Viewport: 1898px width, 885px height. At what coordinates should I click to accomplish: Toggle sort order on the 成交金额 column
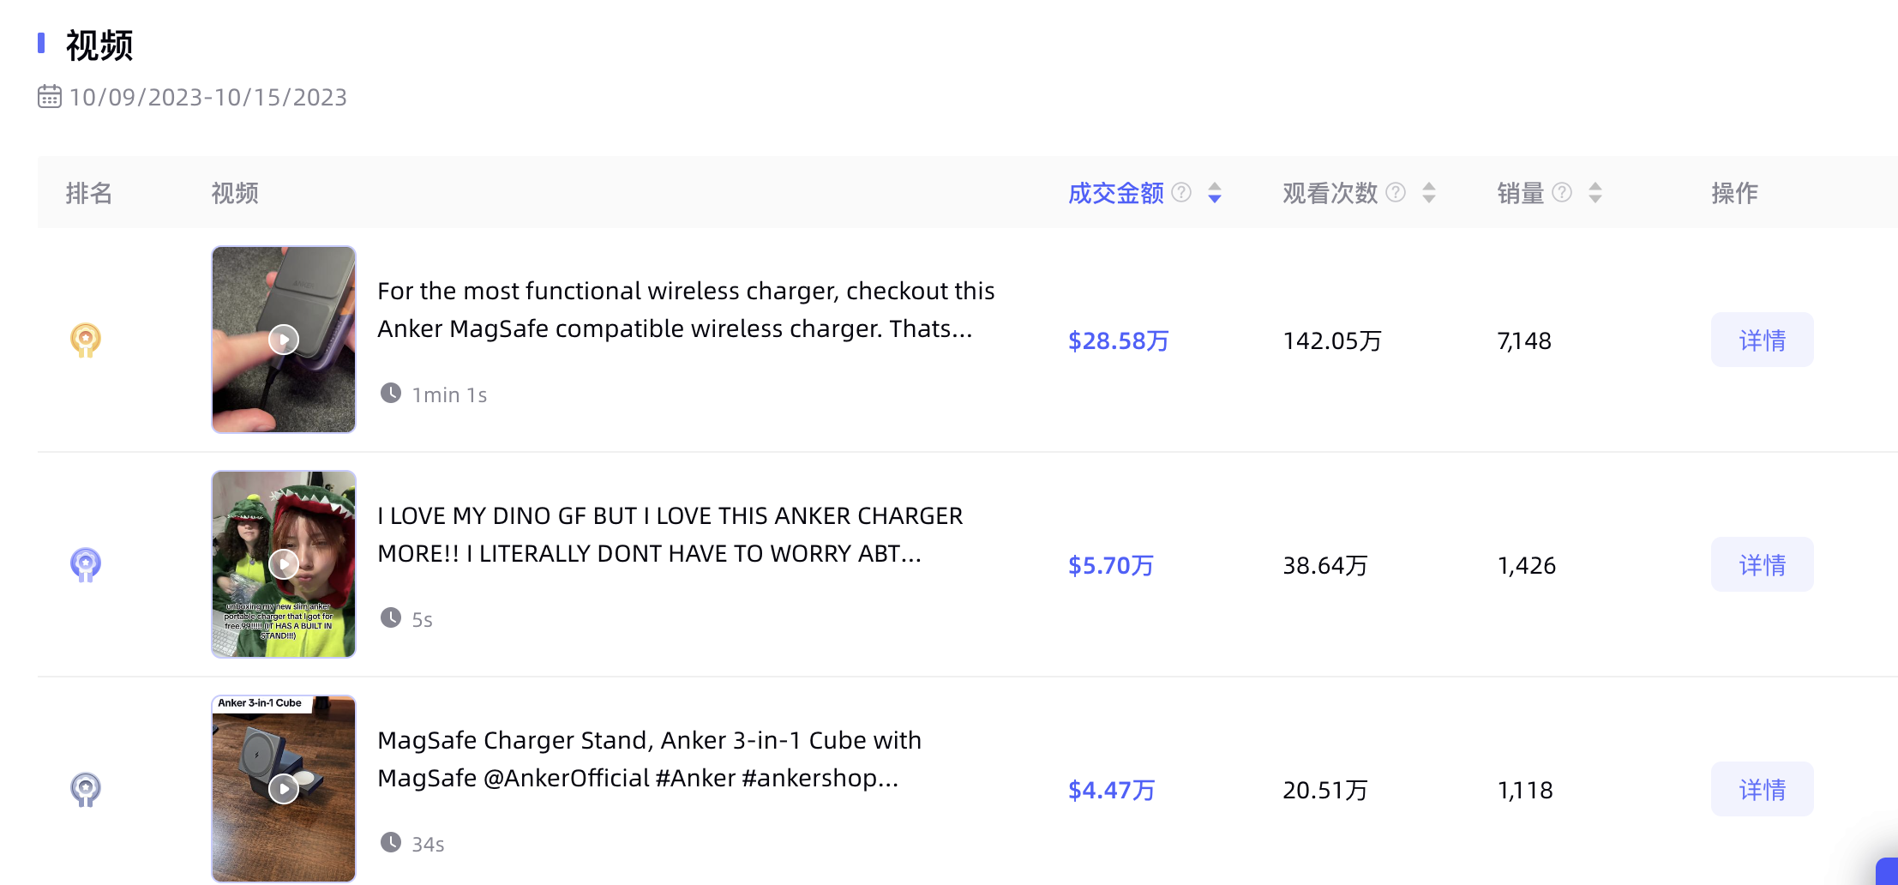pos(1215,194)
